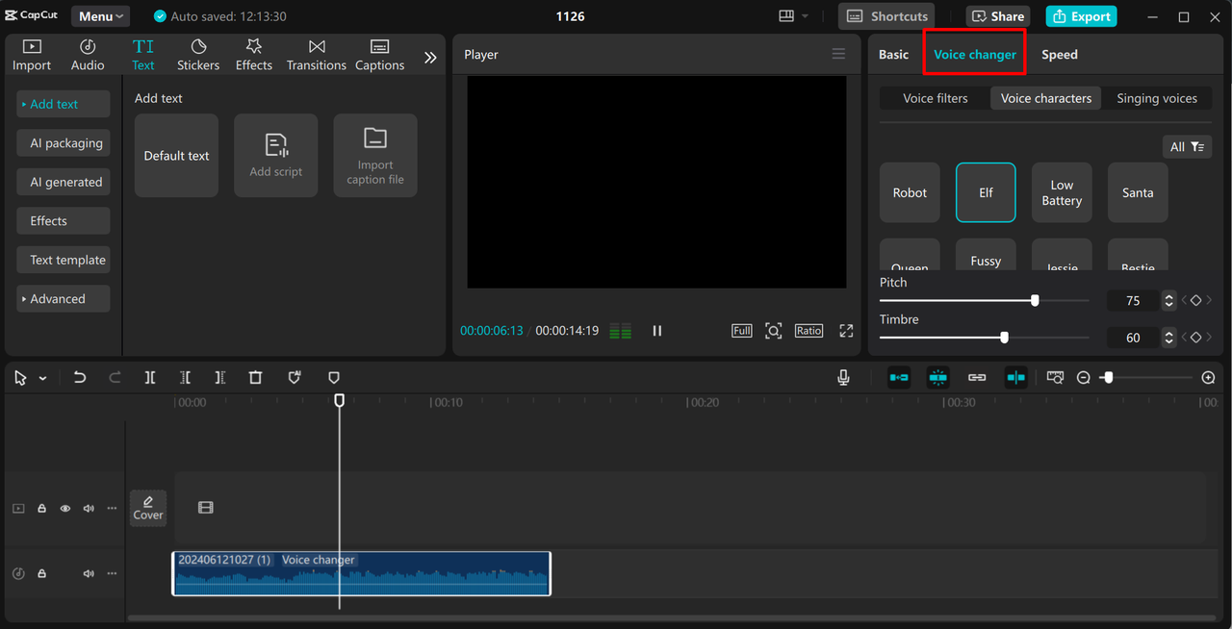Screen dimensions: 1232x629
Task: Click the timeline zoom slider
Action: pos(1147,378)
